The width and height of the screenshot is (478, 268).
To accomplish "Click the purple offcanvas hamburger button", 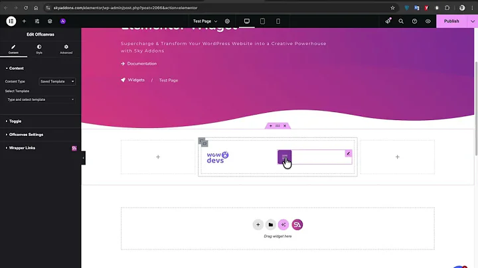I will (x=284, y=157).
